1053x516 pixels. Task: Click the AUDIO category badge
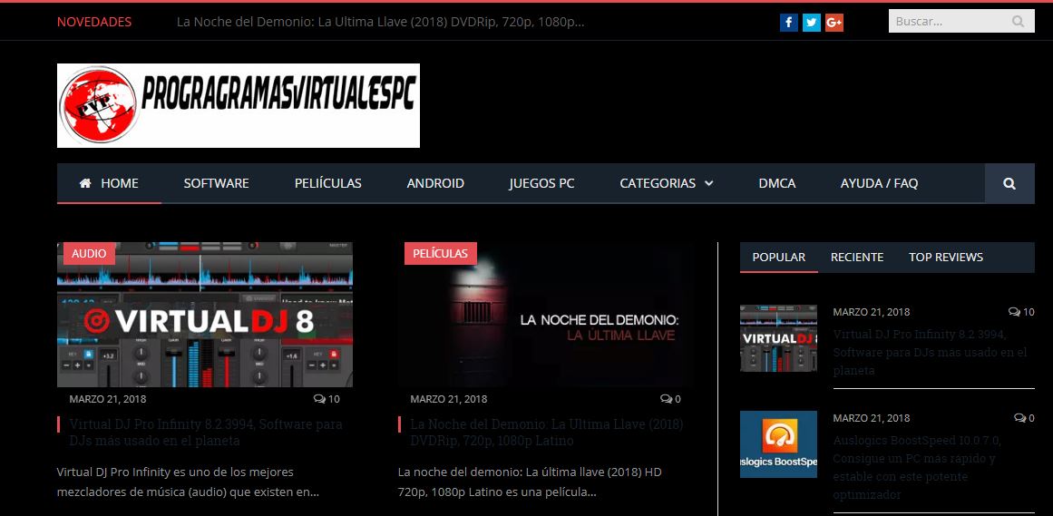click(89, 253)
